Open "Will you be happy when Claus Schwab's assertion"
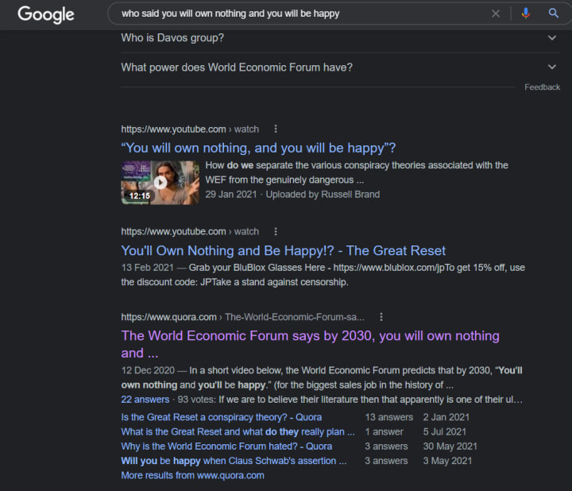 coord(234,461)
